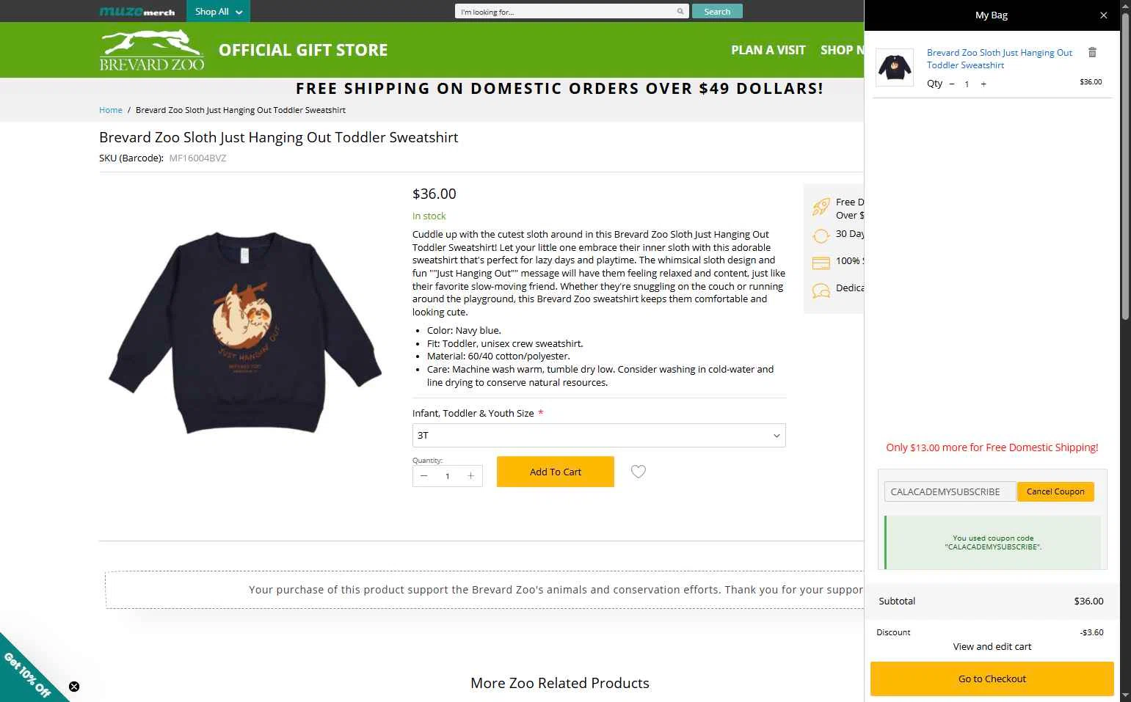
Task: Decrease bag quantity with minus icon
Action: [952, 84]
